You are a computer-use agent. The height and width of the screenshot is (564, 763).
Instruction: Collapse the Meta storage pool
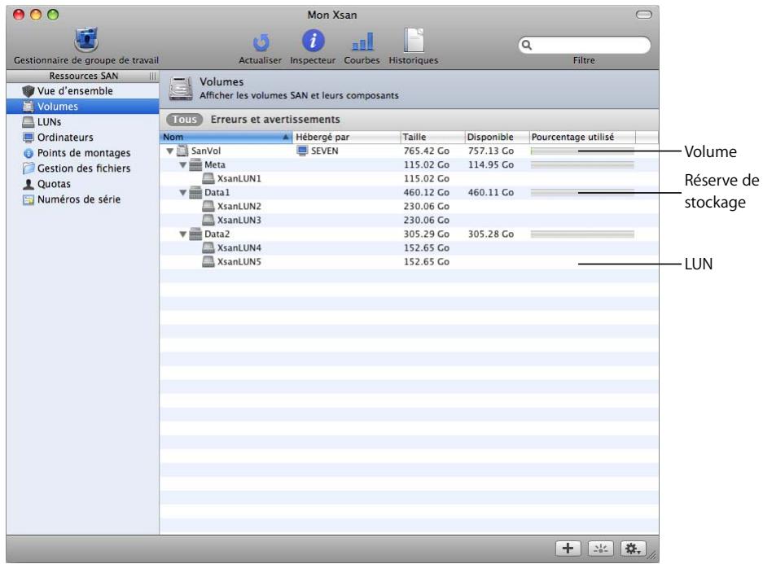pos(183,165)
